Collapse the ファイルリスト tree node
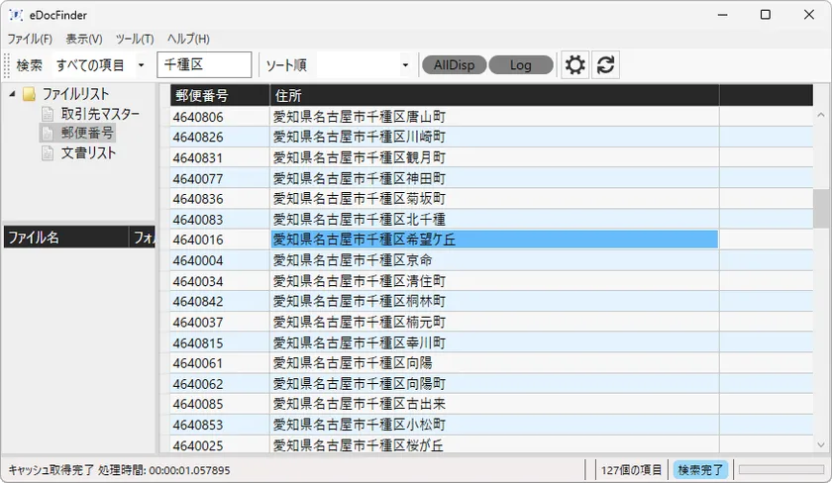832x483 pixels. [12, 94]
